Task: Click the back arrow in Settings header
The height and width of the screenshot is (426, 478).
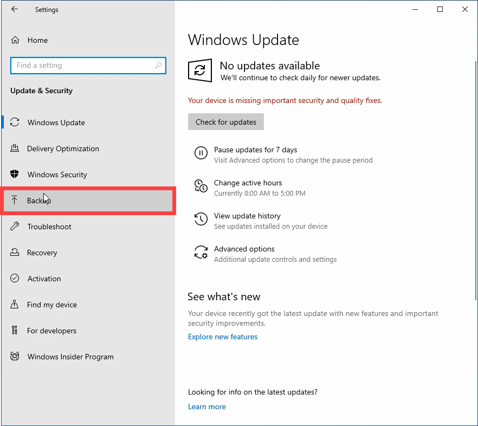Action: 14,9
